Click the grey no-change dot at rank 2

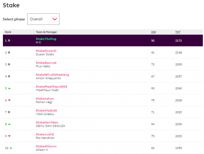click(9, 52)
